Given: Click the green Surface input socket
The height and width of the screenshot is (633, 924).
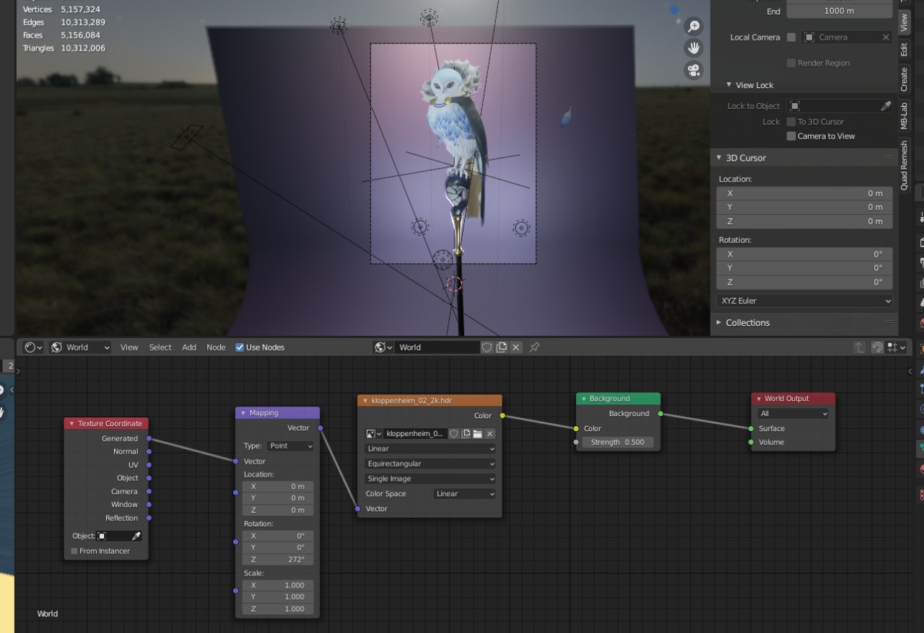Looking at the screenshot, I should [x=751, y=428].
